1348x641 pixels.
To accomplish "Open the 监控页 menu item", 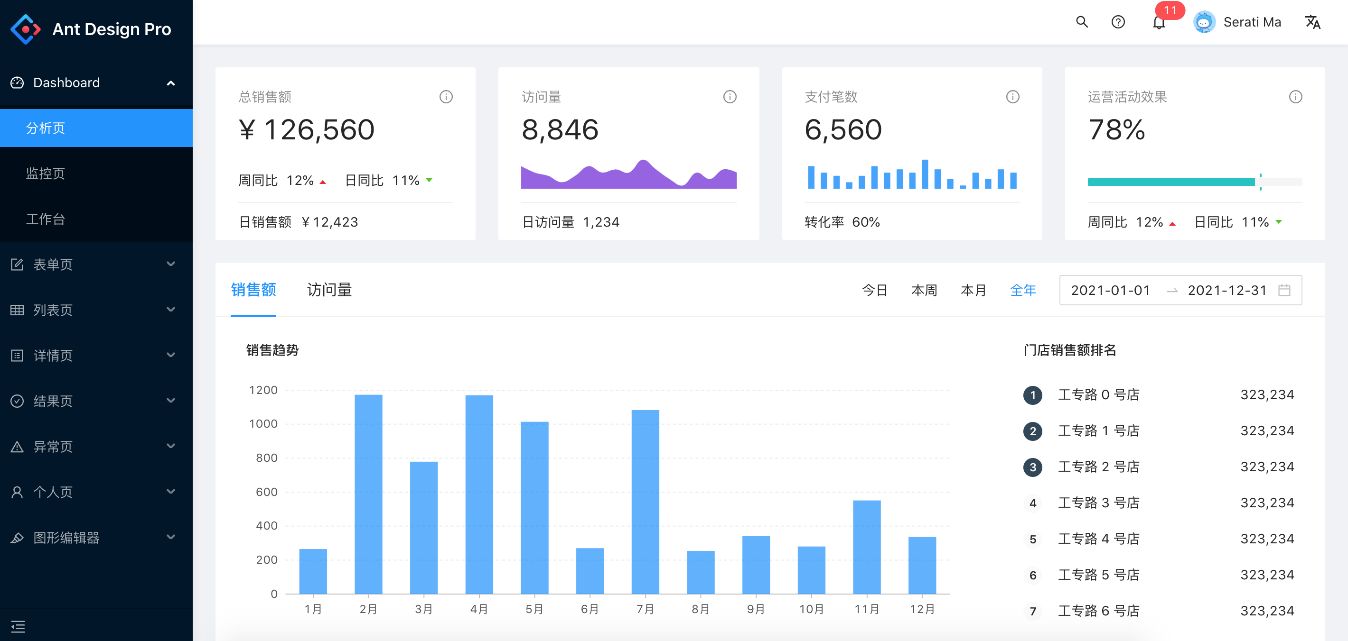I will point(46,173).
